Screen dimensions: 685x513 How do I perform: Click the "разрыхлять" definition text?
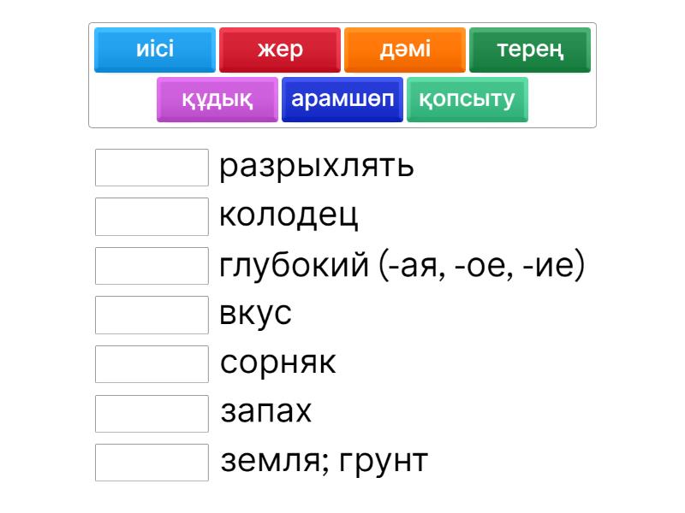click(317, 166)
